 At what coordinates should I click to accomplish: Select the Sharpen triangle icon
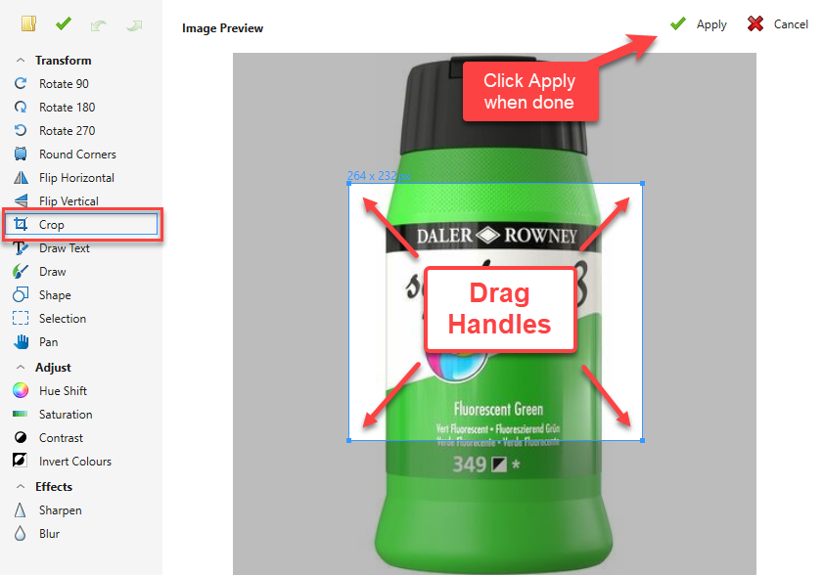[x=21, y=509]
